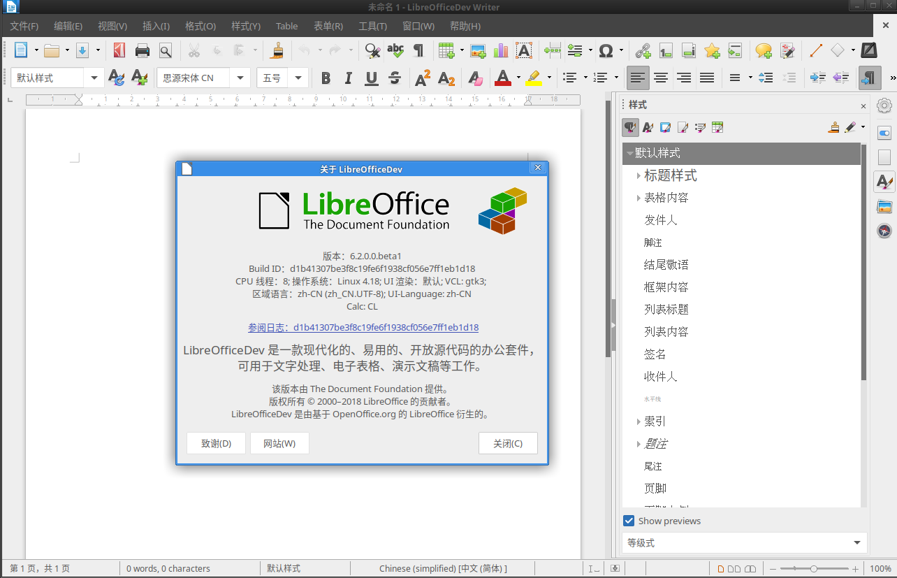Open the Table menu

pos(286,26)
